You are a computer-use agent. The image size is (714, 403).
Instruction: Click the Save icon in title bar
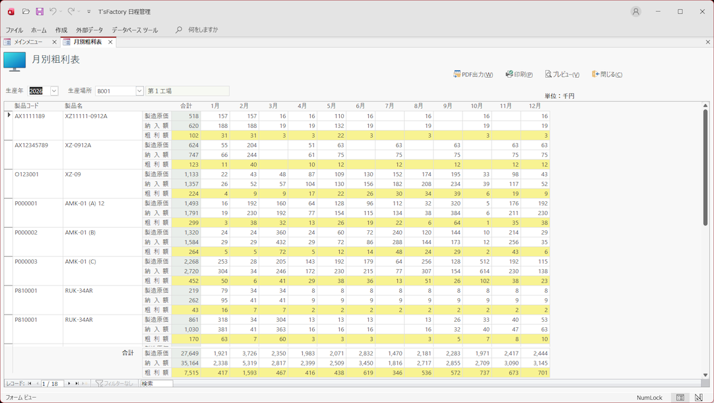pyautogui.click(x=40, y=11)
